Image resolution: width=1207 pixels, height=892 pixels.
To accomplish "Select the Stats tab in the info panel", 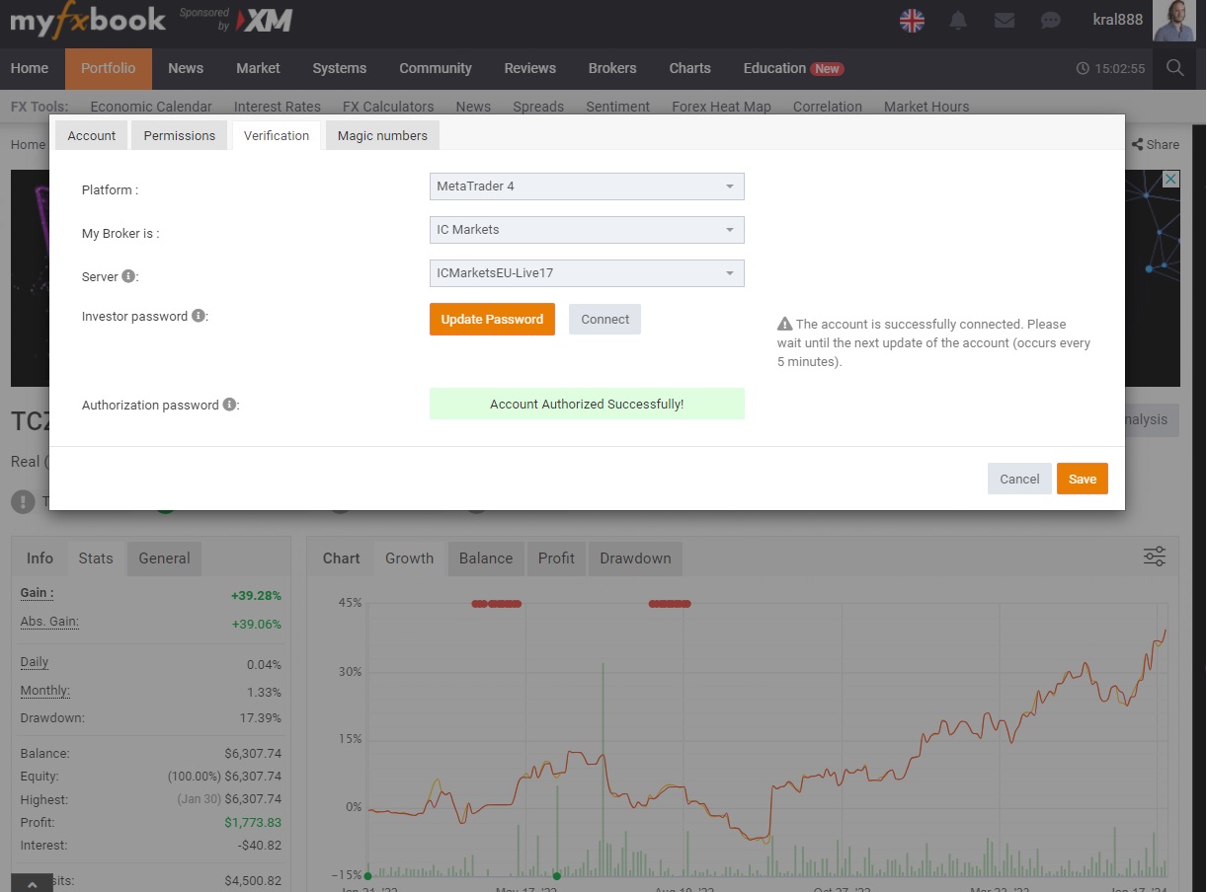I will coord(96,558).
